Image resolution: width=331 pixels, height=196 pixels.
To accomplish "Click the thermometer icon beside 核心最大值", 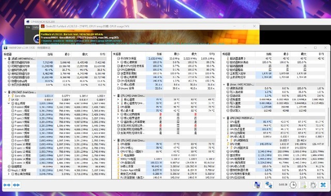I will click(x=118, y=111).
